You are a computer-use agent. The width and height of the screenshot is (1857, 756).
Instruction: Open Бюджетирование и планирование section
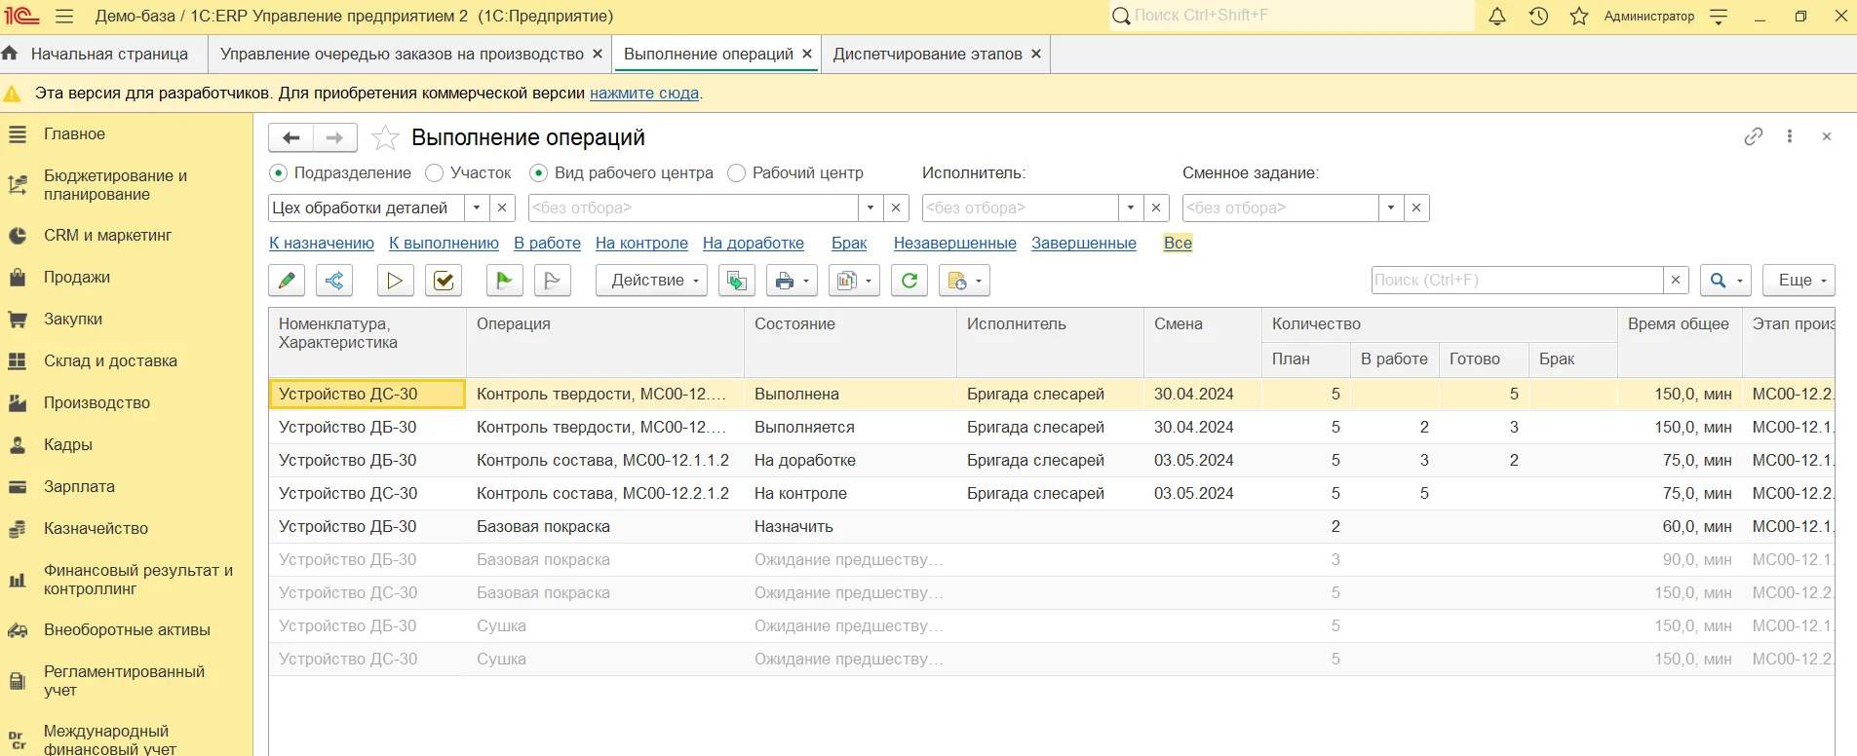point(127,185)
